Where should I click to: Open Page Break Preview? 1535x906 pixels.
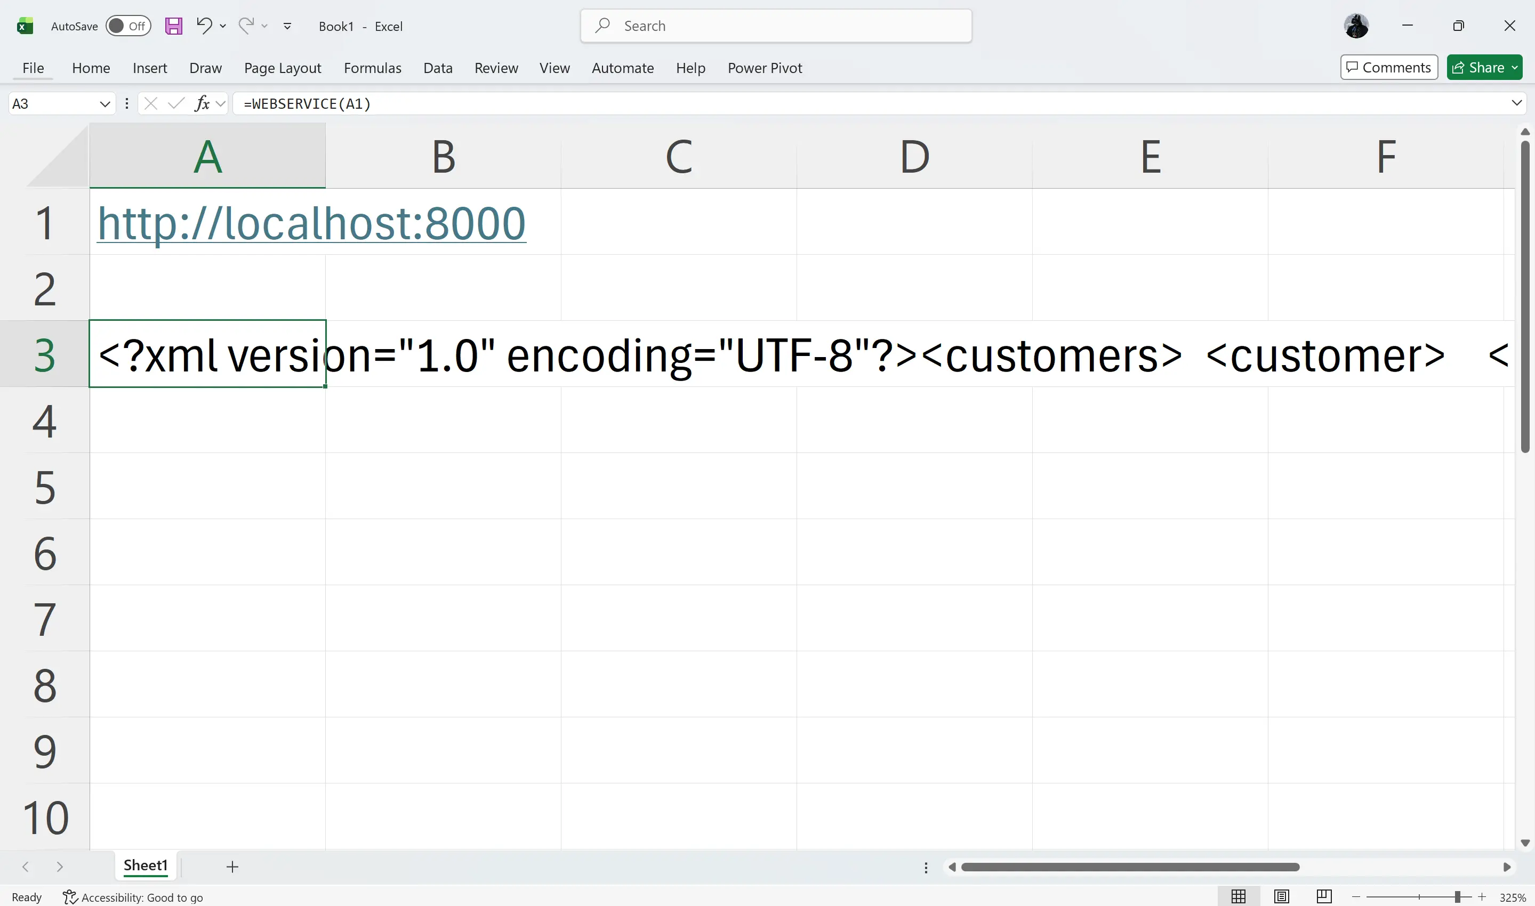pos(1324,896)
